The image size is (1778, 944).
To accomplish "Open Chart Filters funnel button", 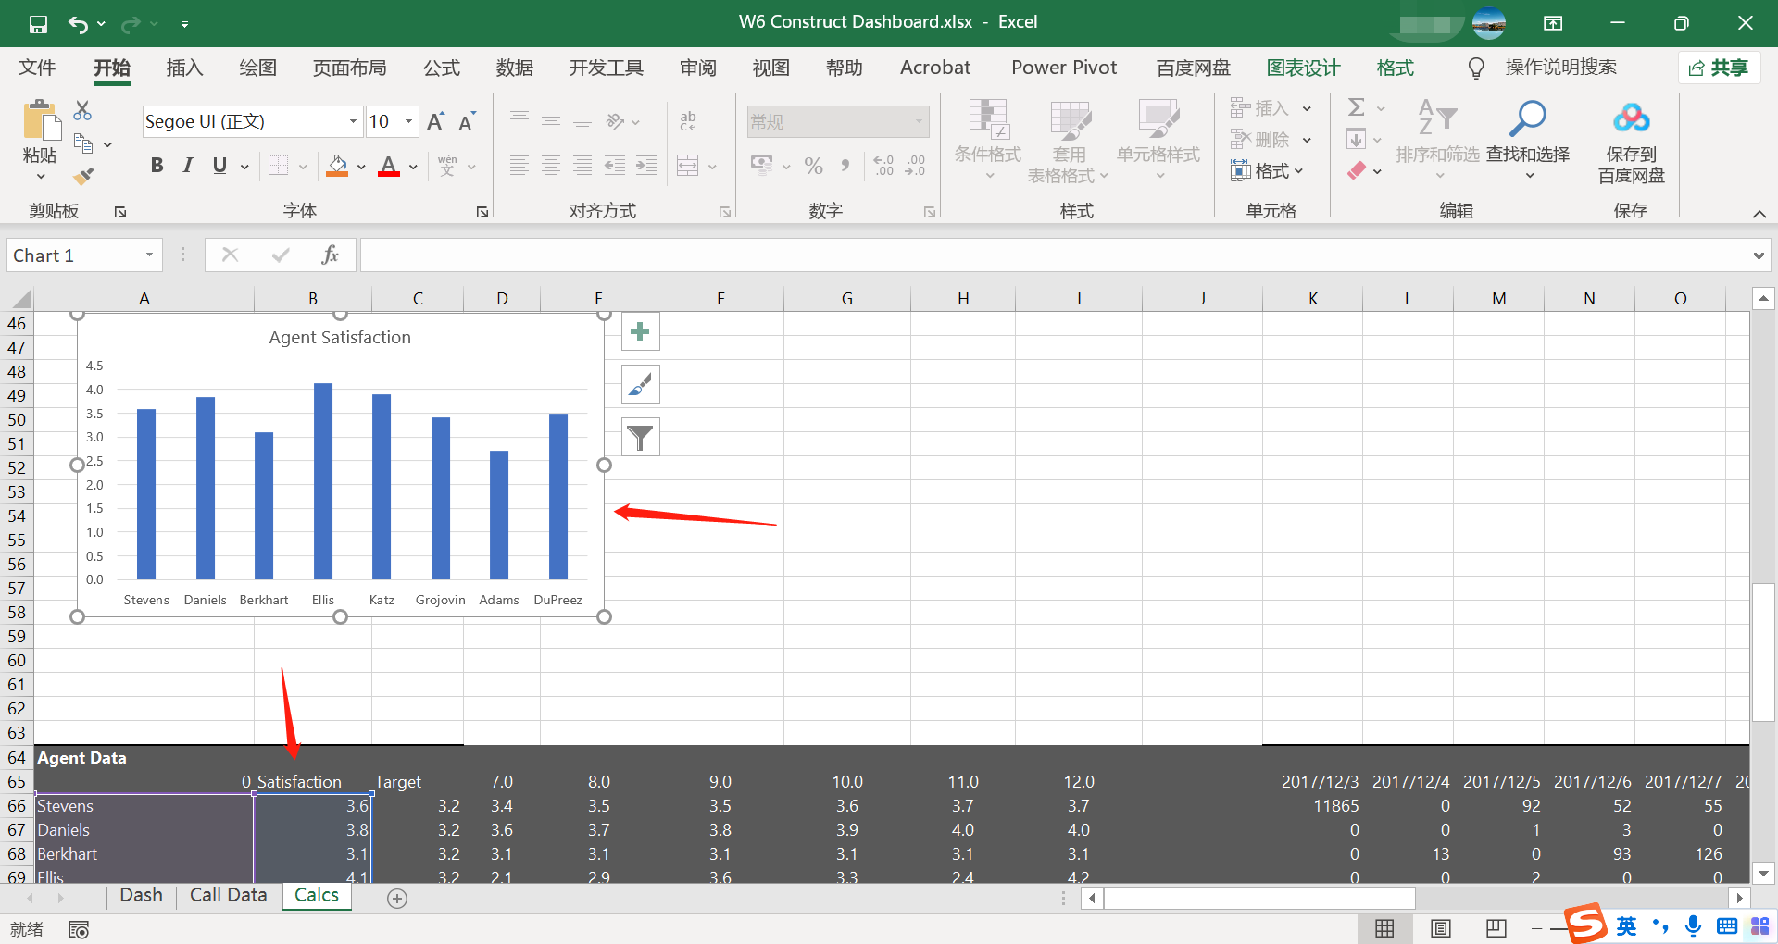I will coord(640,437).
